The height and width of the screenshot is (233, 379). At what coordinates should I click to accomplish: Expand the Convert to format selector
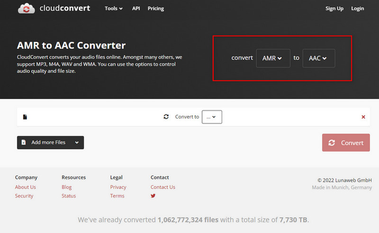212,117
